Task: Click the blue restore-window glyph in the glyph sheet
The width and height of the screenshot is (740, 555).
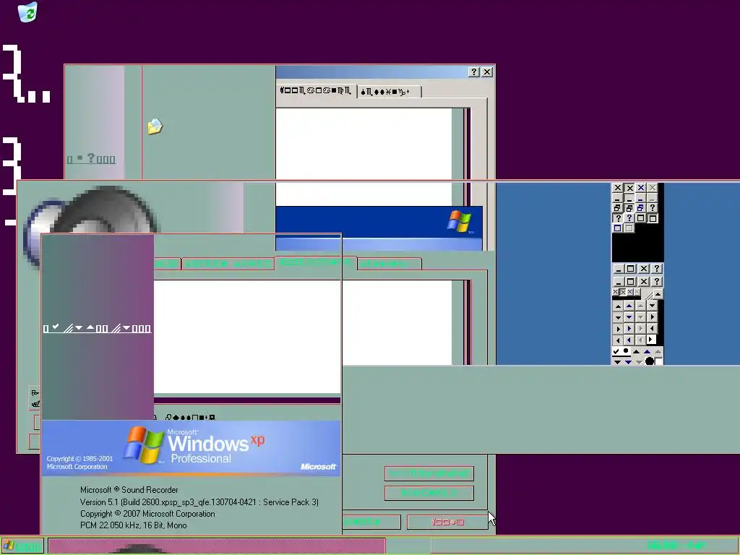Action: pyautogui.click(x=640, y=207)
